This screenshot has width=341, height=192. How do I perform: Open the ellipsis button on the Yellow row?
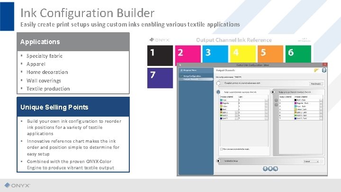click(x=266, y=107)
